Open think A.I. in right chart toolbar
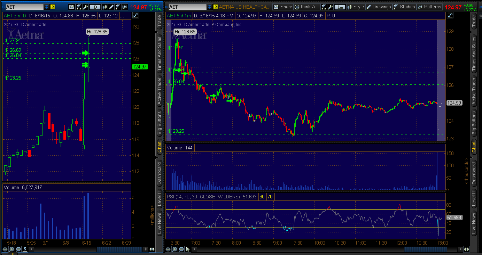The width and height of the screenshot is (482, 255). pos(307,7)
